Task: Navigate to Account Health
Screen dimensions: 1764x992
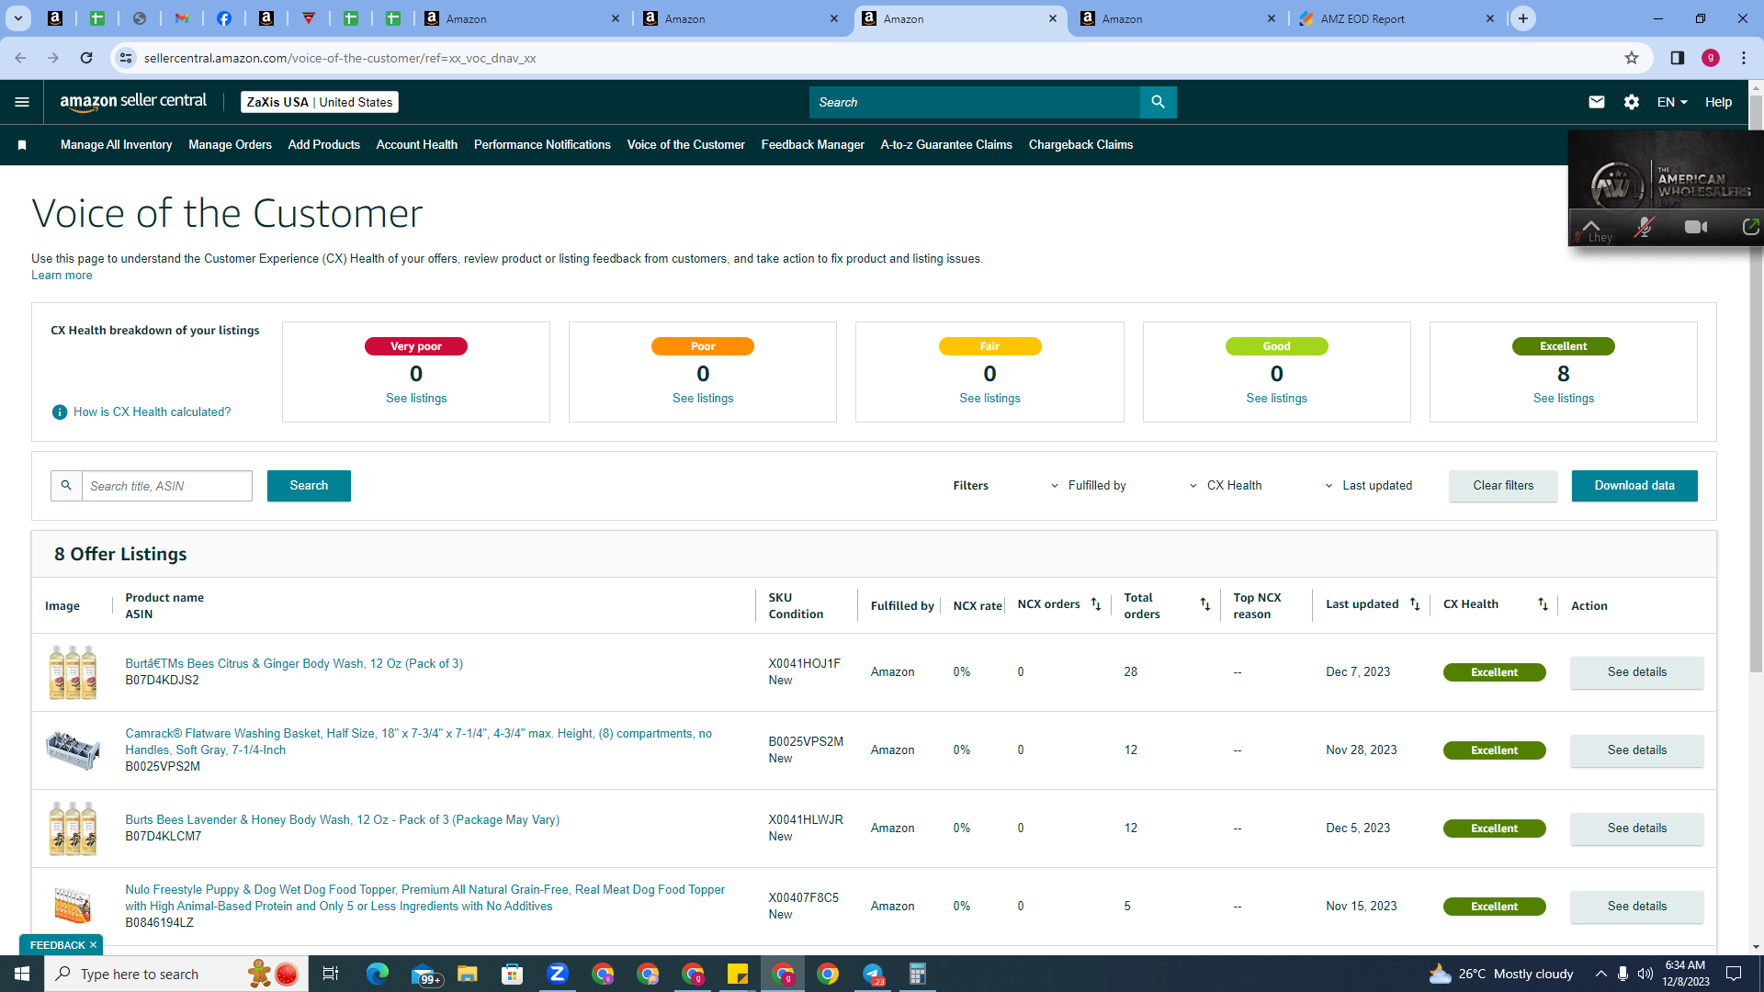Action: coord(416,145)
